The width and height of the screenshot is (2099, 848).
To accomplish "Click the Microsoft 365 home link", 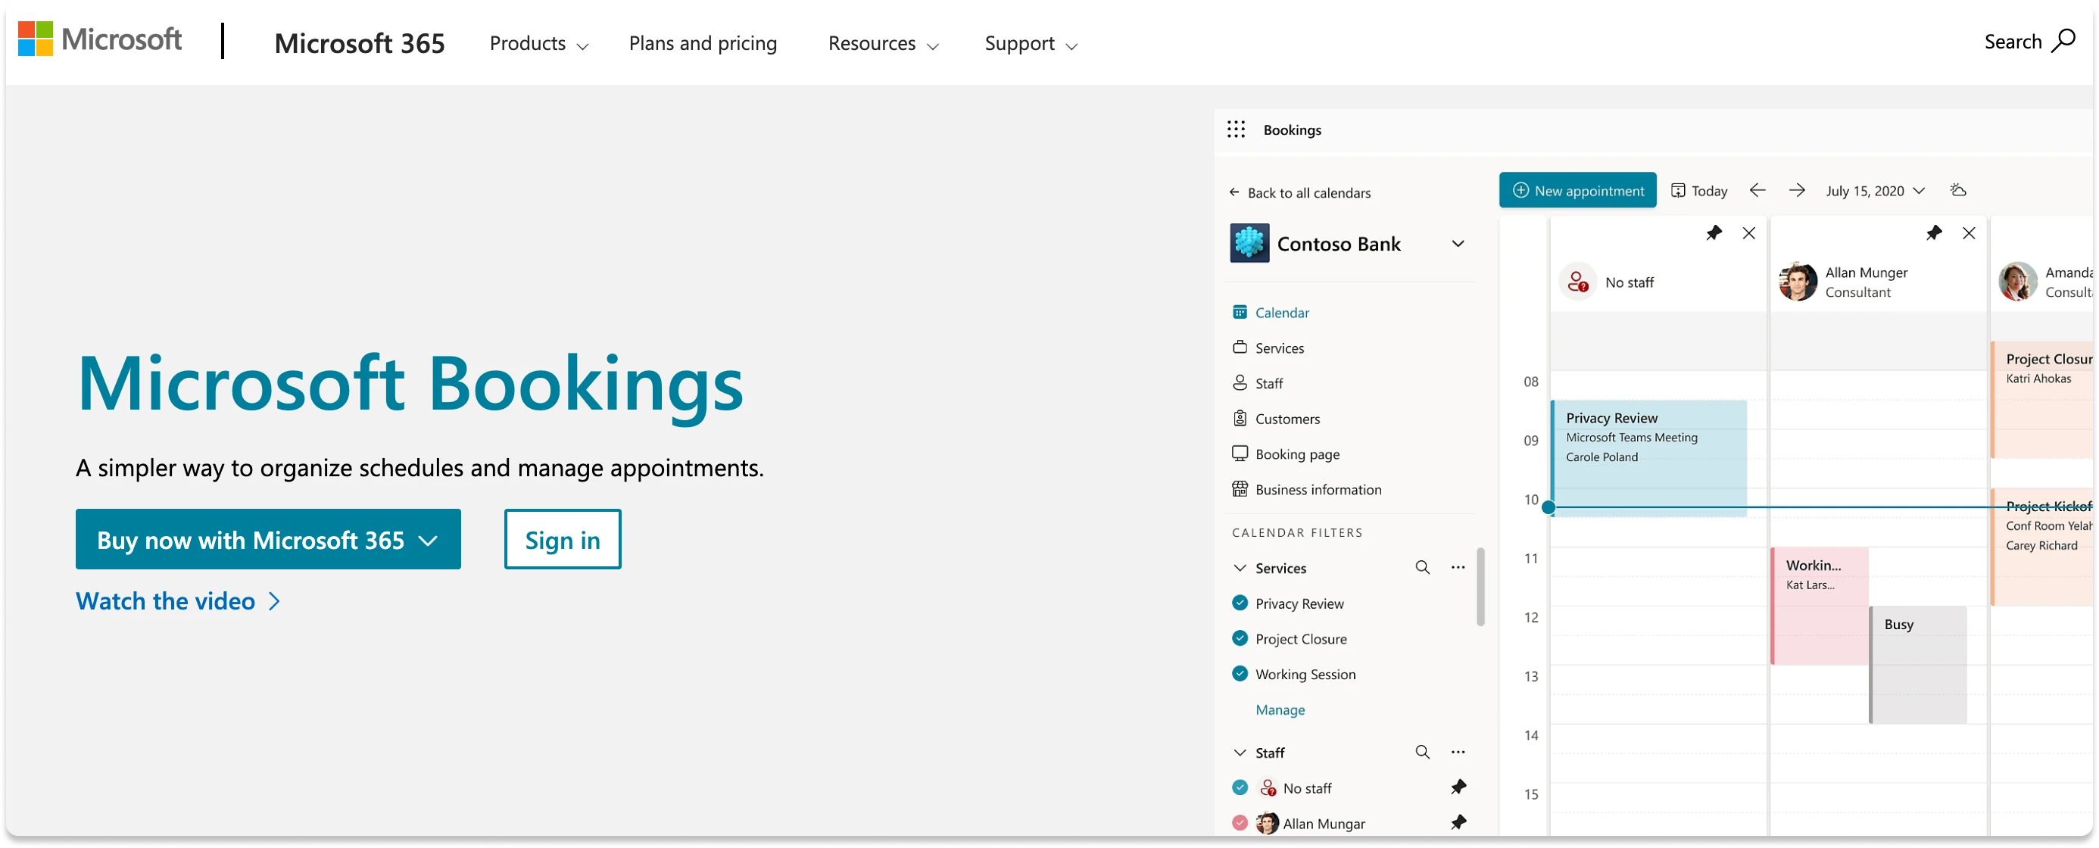I will pyautogui.click(x=360, y=43).
